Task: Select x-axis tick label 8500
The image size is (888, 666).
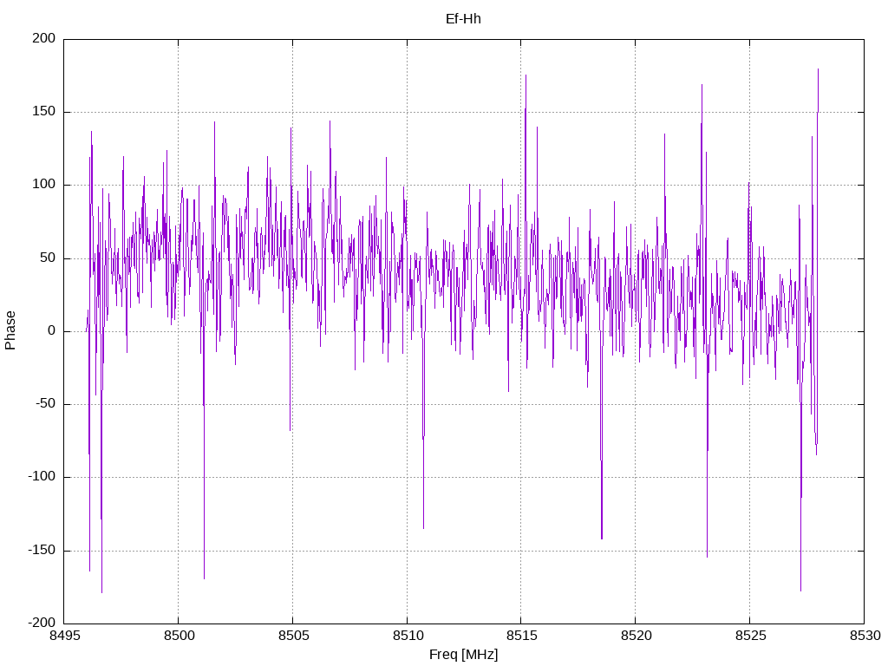Action: [179, 636]
